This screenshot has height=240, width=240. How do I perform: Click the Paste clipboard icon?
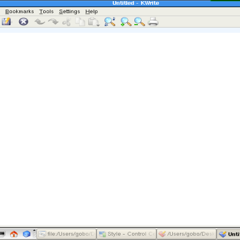coord(94,22)
